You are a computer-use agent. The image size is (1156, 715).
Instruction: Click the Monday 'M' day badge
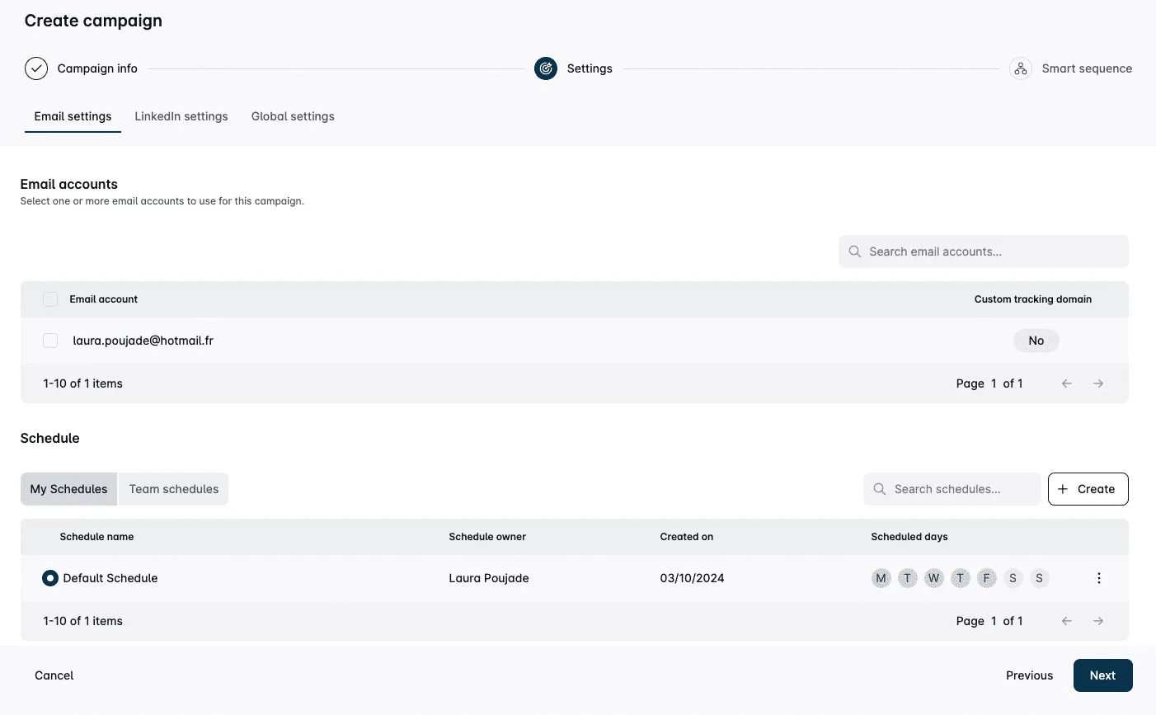[881, 578]
